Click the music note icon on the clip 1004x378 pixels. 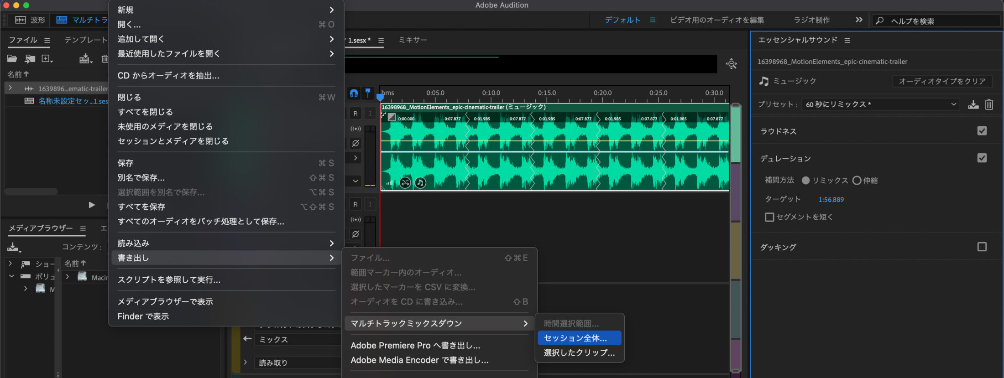[x=420, y=183]
